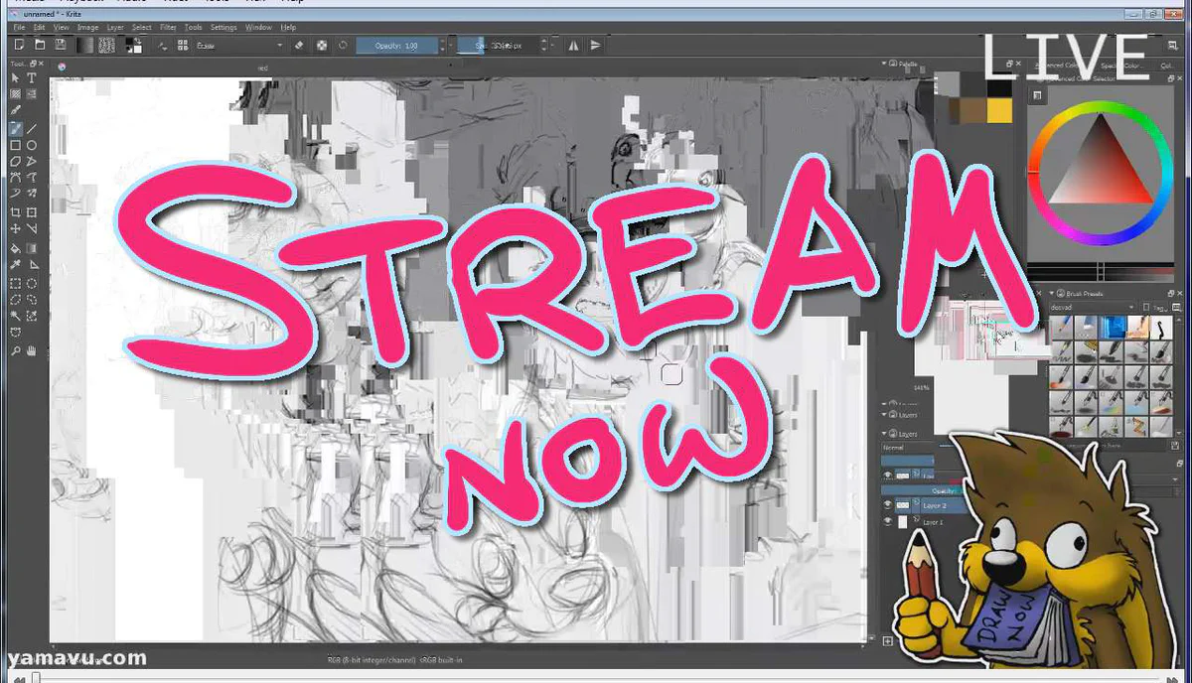Select the Polygon tool
Screen dimensions: 1192x683
16,161
